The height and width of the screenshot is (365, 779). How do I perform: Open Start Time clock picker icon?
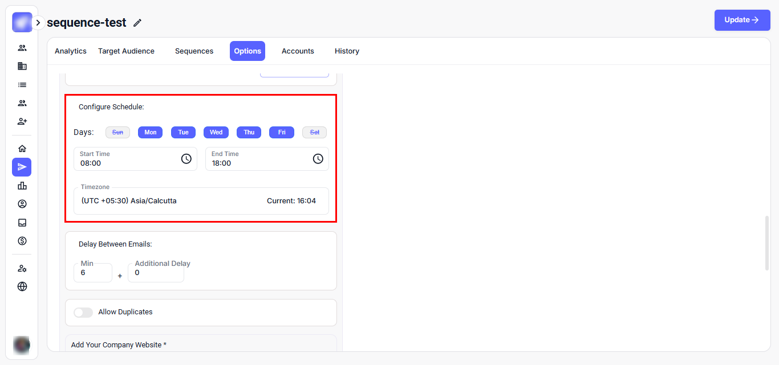click(x=186, y=159)
